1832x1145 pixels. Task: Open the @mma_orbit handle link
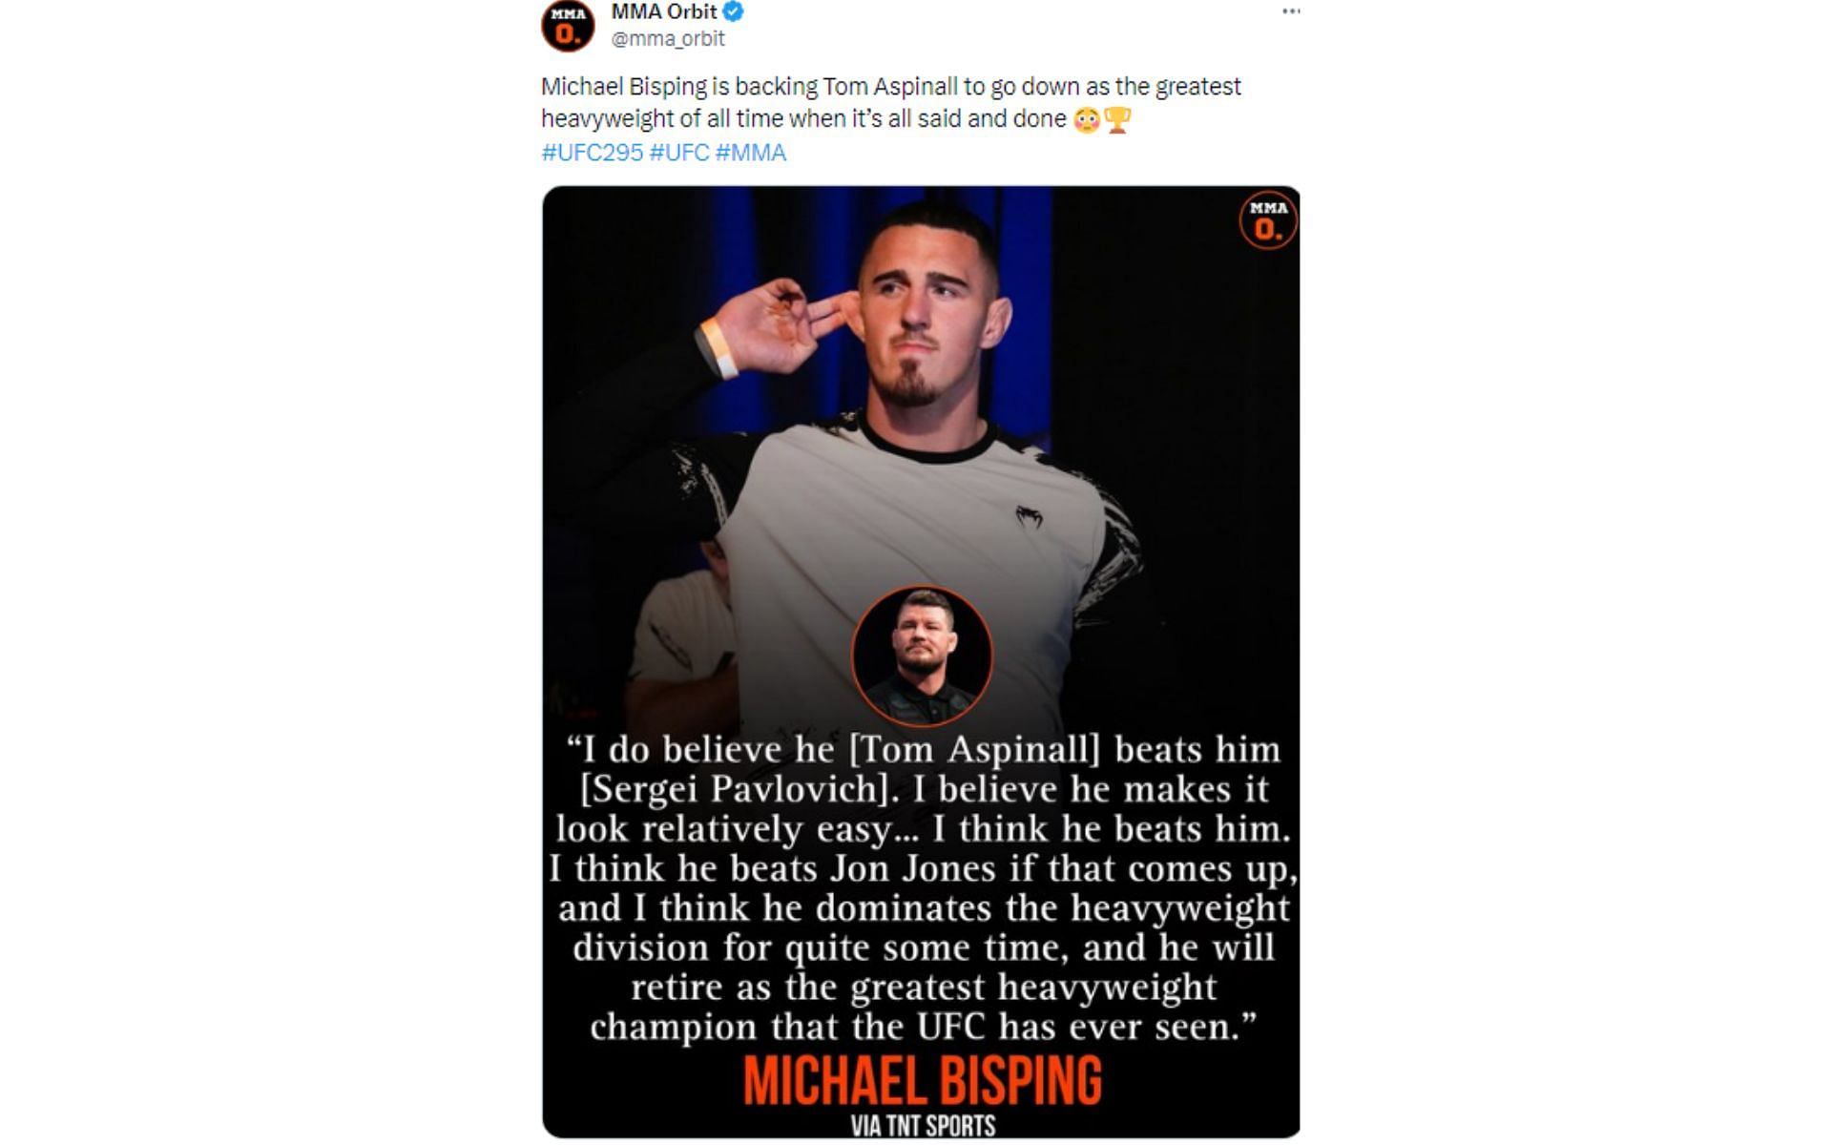point(668,38)
